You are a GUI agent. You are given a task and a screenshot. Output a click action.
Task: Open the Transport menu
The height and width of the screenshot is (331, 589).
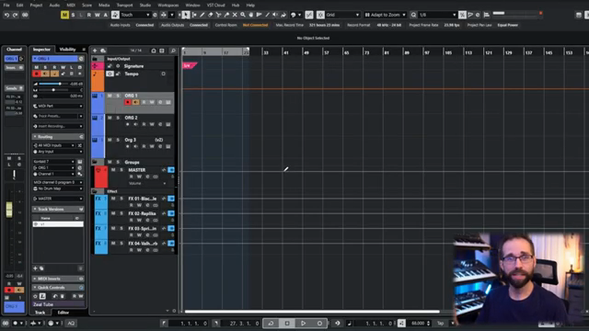click(x=125, y=6)
